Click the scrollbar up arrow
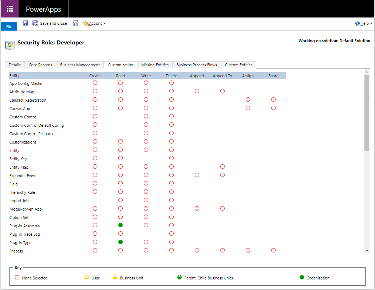This screenshot has height=290, width=375. pyautogui.click(x=367, y=71)
